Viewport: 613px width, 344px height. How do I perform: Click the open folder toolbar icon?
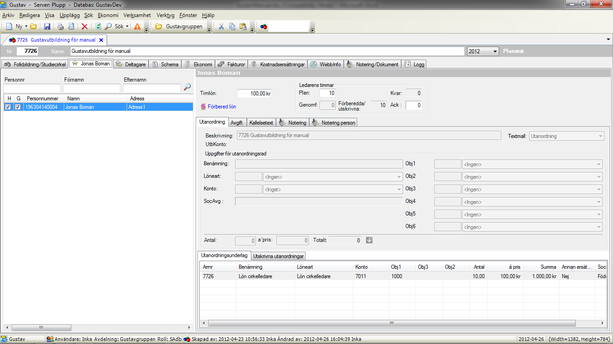34,26
